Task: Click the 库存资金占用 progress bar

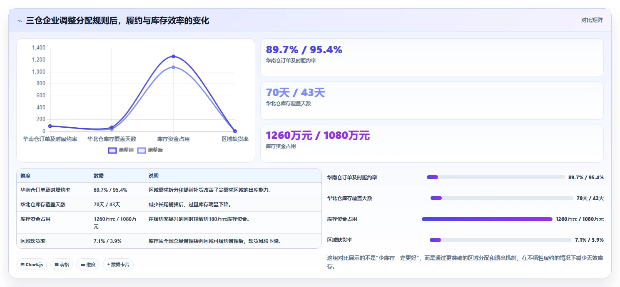Action: (487, 219)
